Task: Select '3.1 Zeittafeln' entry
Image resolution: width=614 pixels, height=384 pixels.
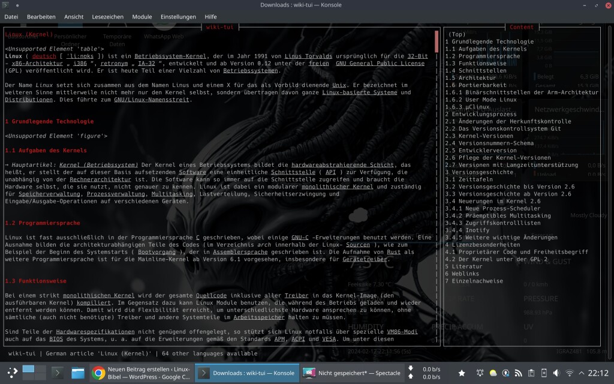Action: [x=469, y=179]
